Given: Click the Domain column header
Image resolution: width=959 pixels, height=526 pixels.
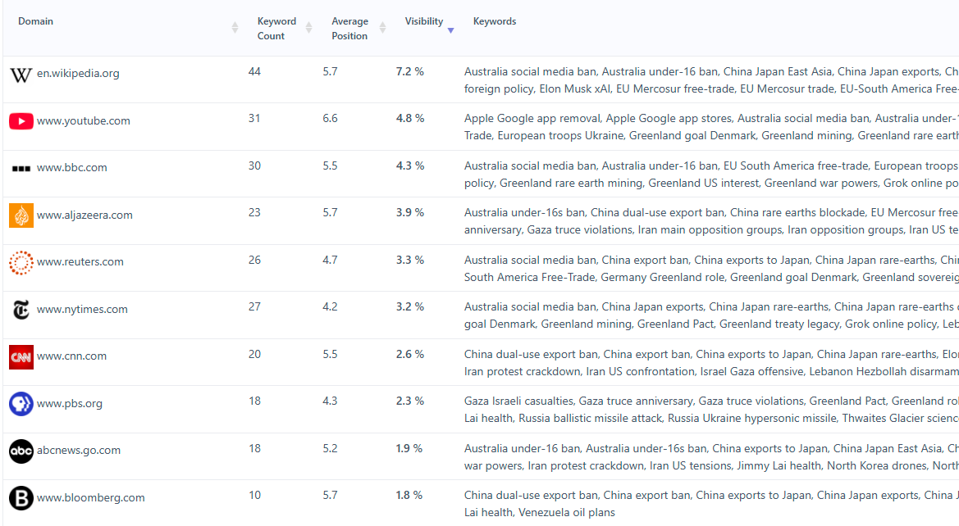Looking at the screenshot, I should pyautogui.click(x=35, y=21).
